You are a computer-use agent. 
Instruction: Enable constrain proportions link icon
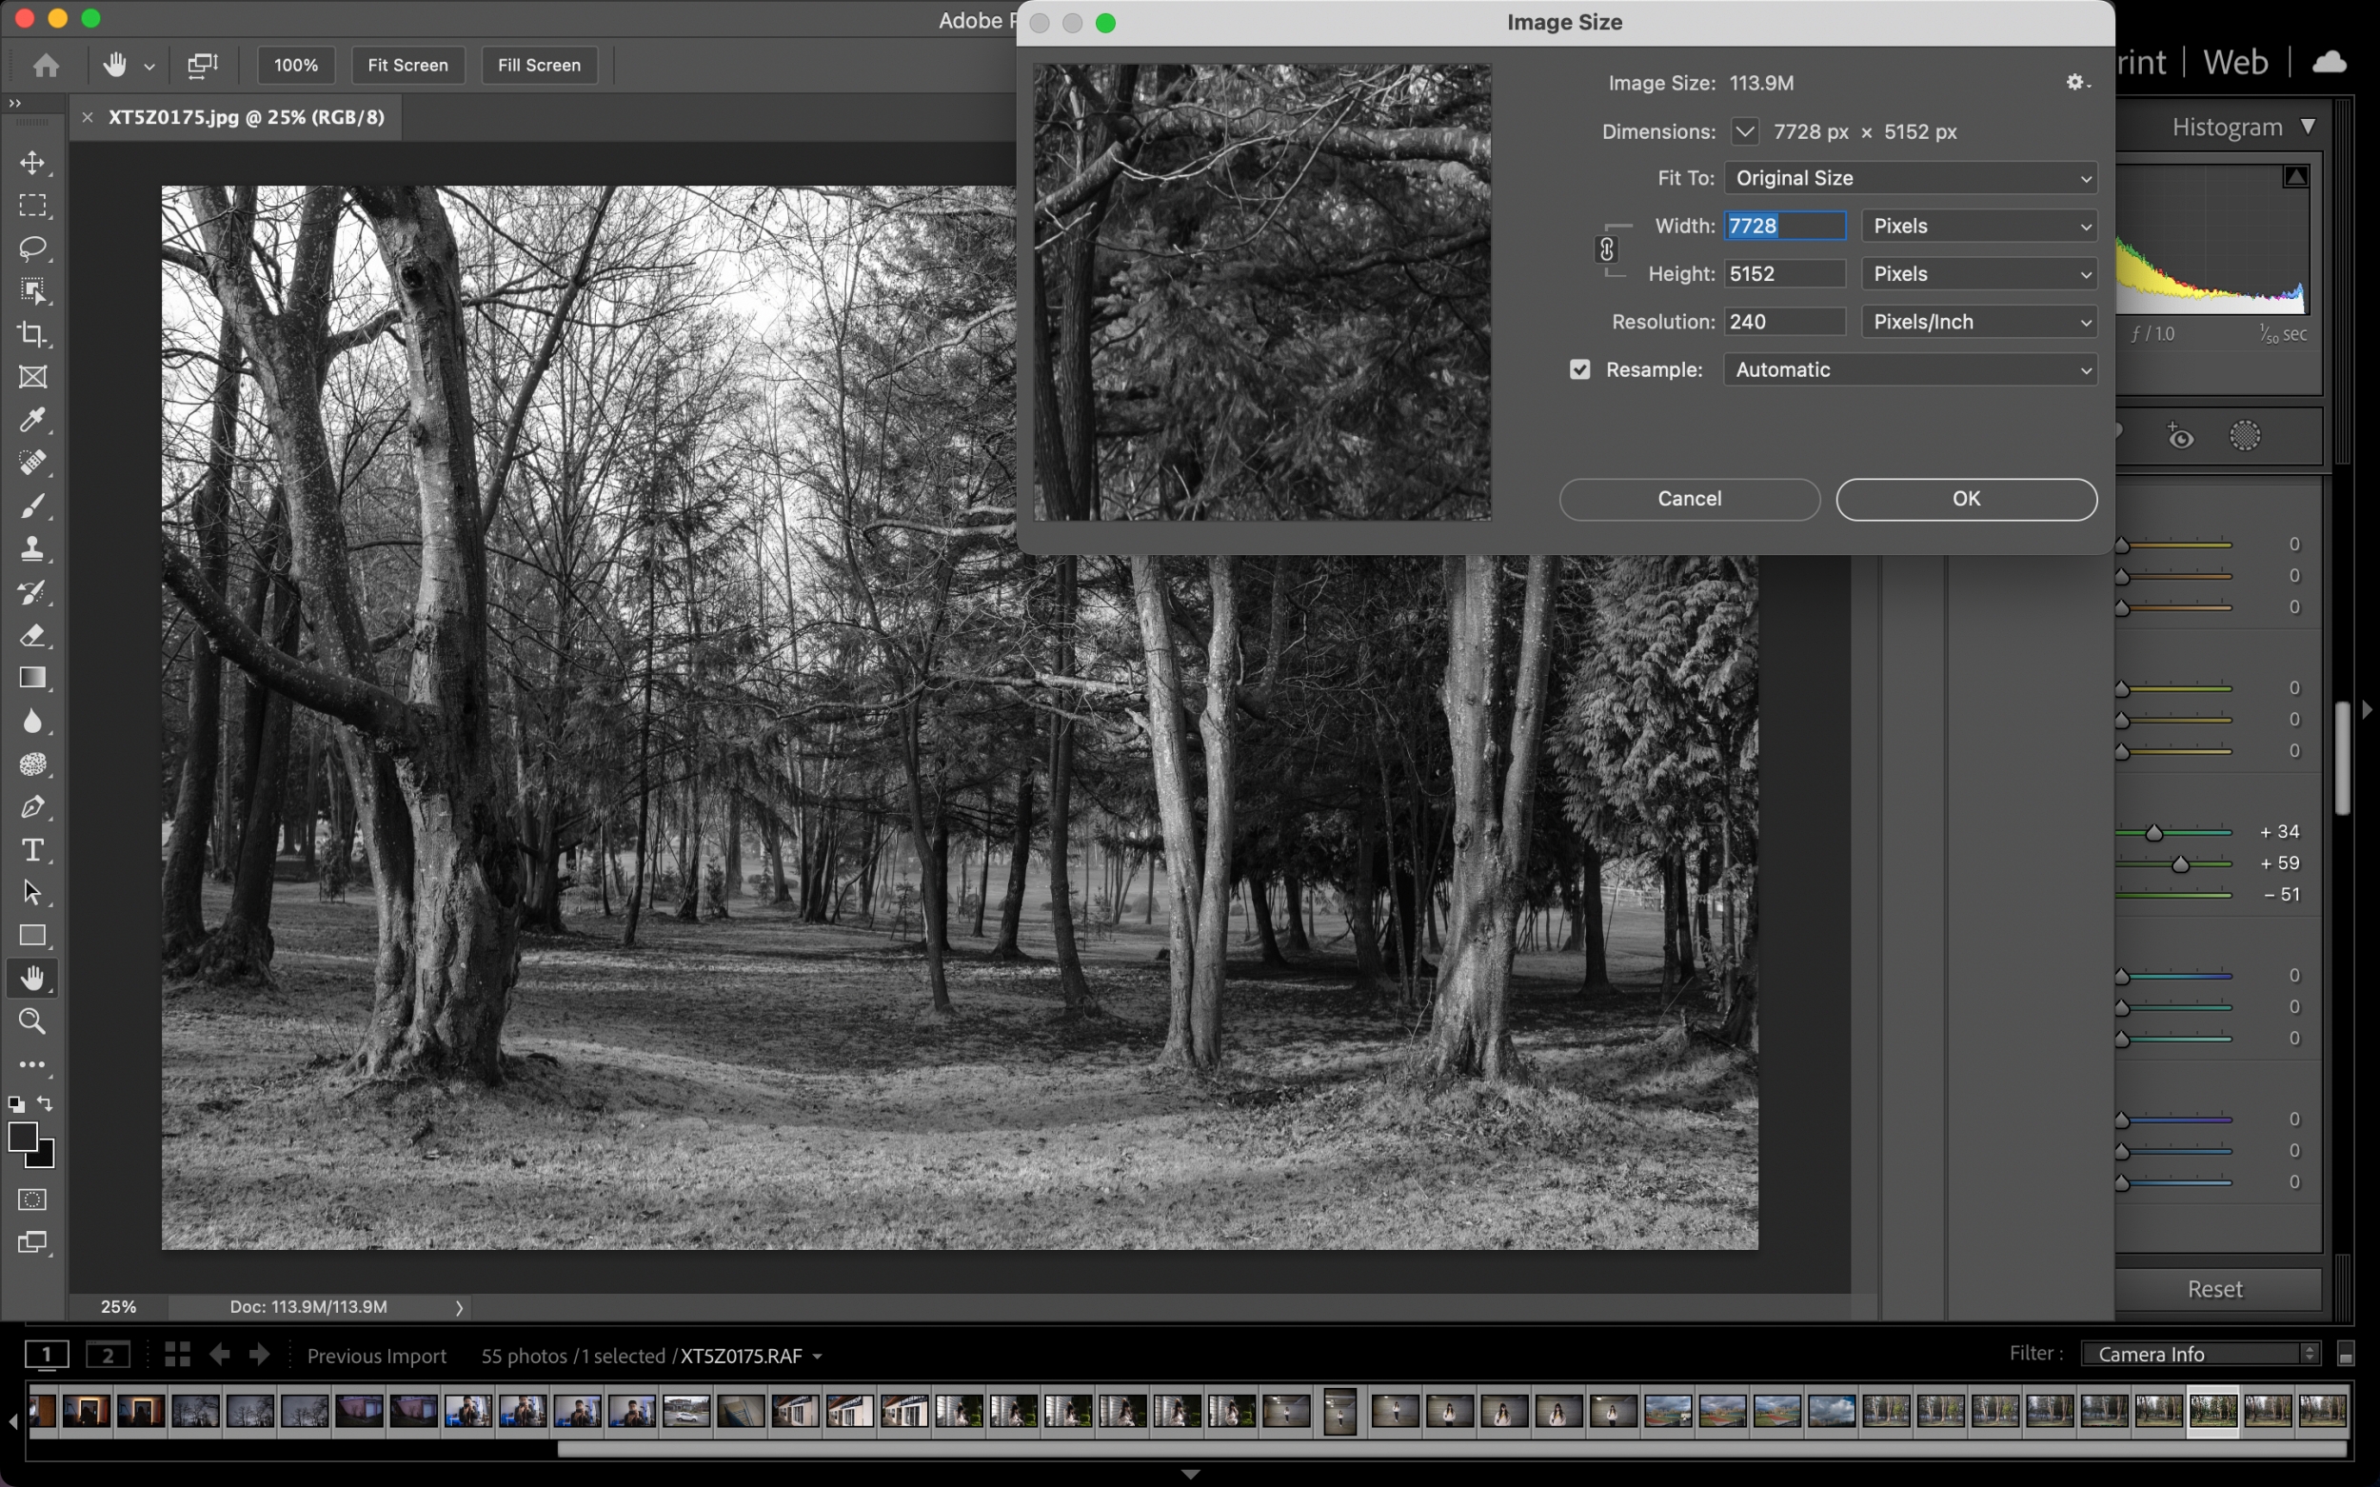(x=1604, y=248)
